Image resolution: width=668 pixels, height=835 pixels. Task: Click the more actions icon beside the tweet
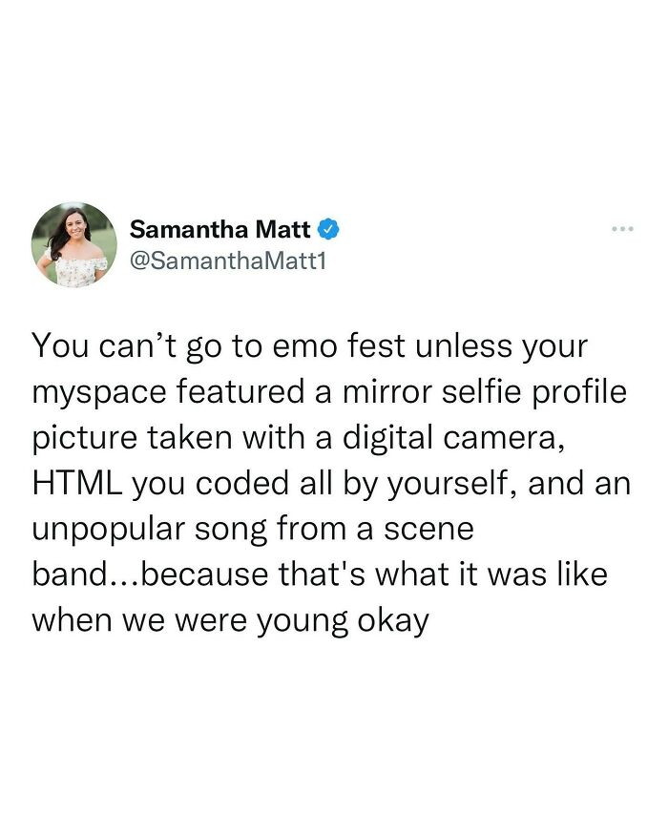pyautogui.click(x=622, y=225)
